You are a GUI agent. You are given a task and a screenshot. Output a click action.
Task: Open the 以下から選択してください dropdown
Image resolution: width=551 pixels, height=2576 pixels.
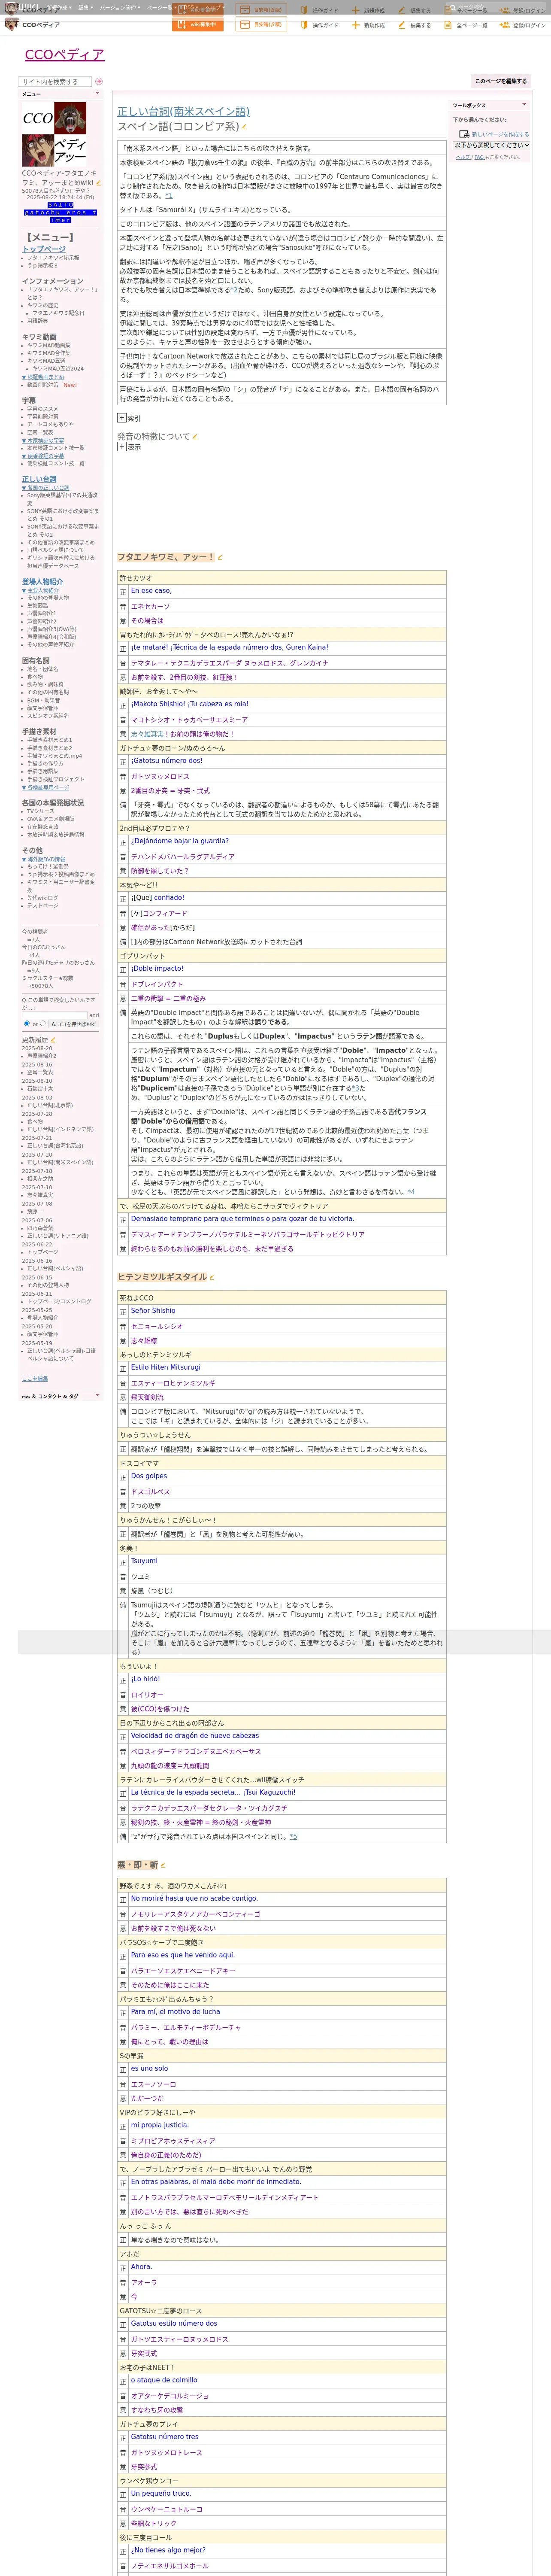pos(491,145)
